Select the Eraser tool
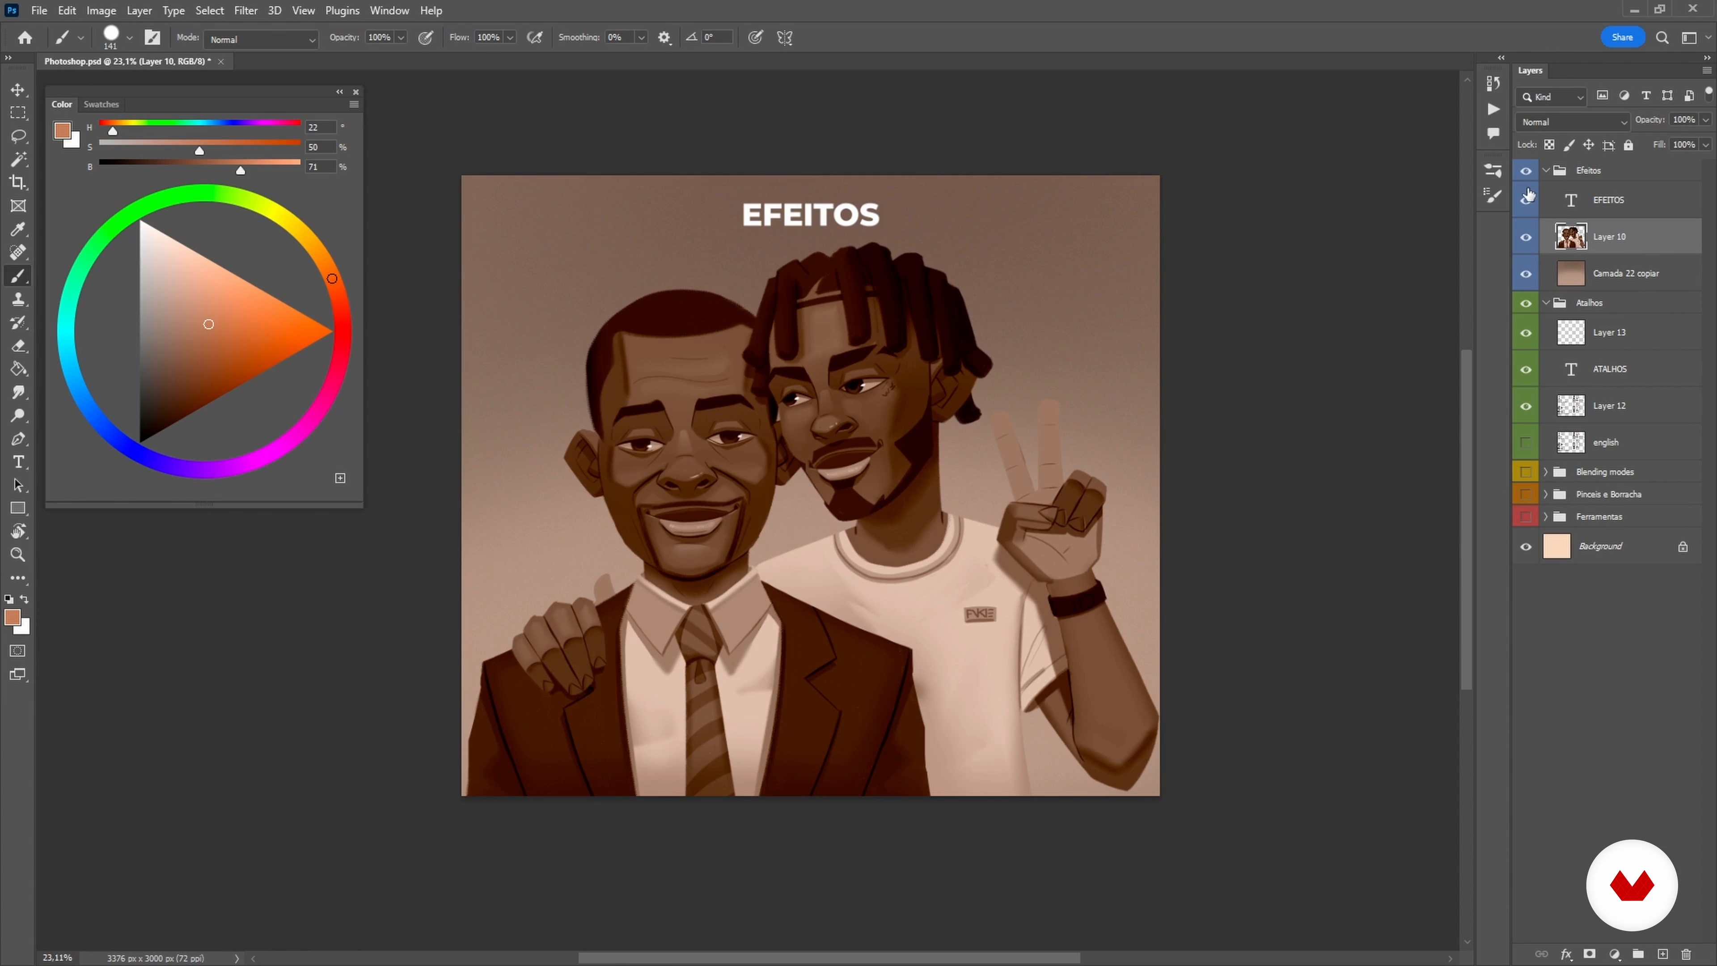Image resolution: width=1717 pixels, height=966 pixels. pyautogui.click(x=18, y=346)
